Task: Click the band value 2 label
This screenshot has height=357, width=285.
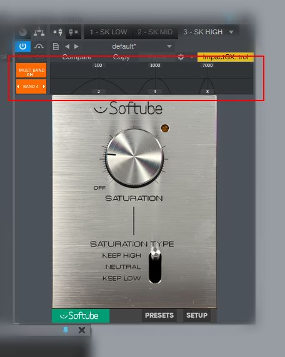Action: [x=99, y=92]
